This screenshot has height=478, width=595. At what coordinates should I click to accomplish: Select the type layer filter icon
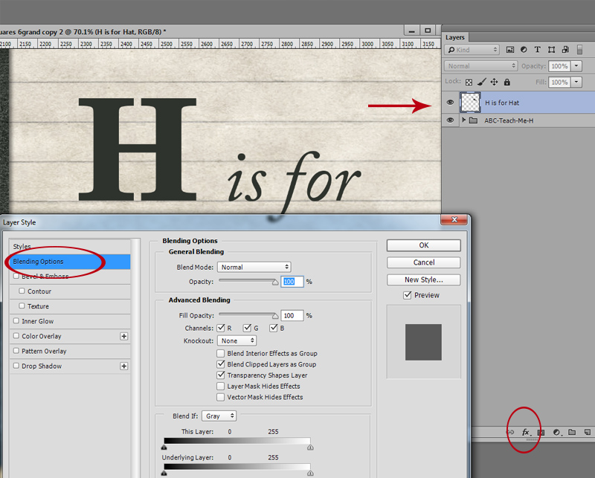(537, 50)
